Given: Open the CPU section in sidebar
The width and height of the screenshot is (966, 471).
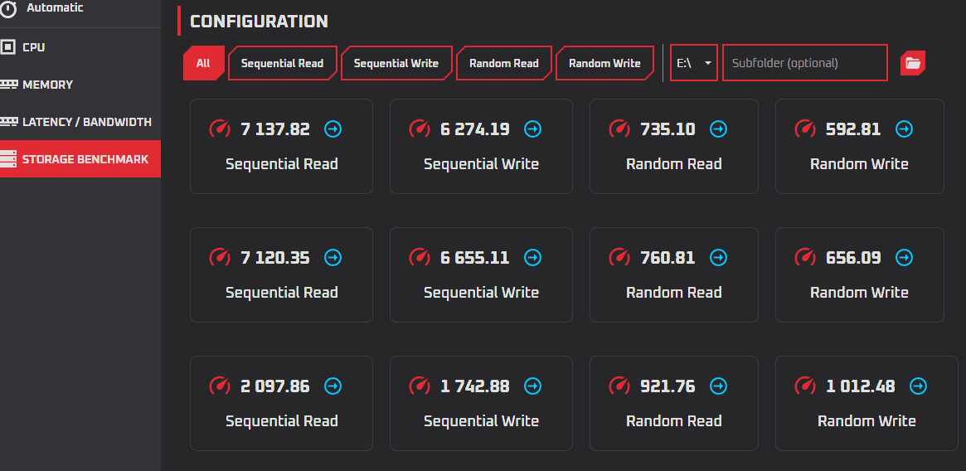Looking at the screenshot, I should click(34, 47).
